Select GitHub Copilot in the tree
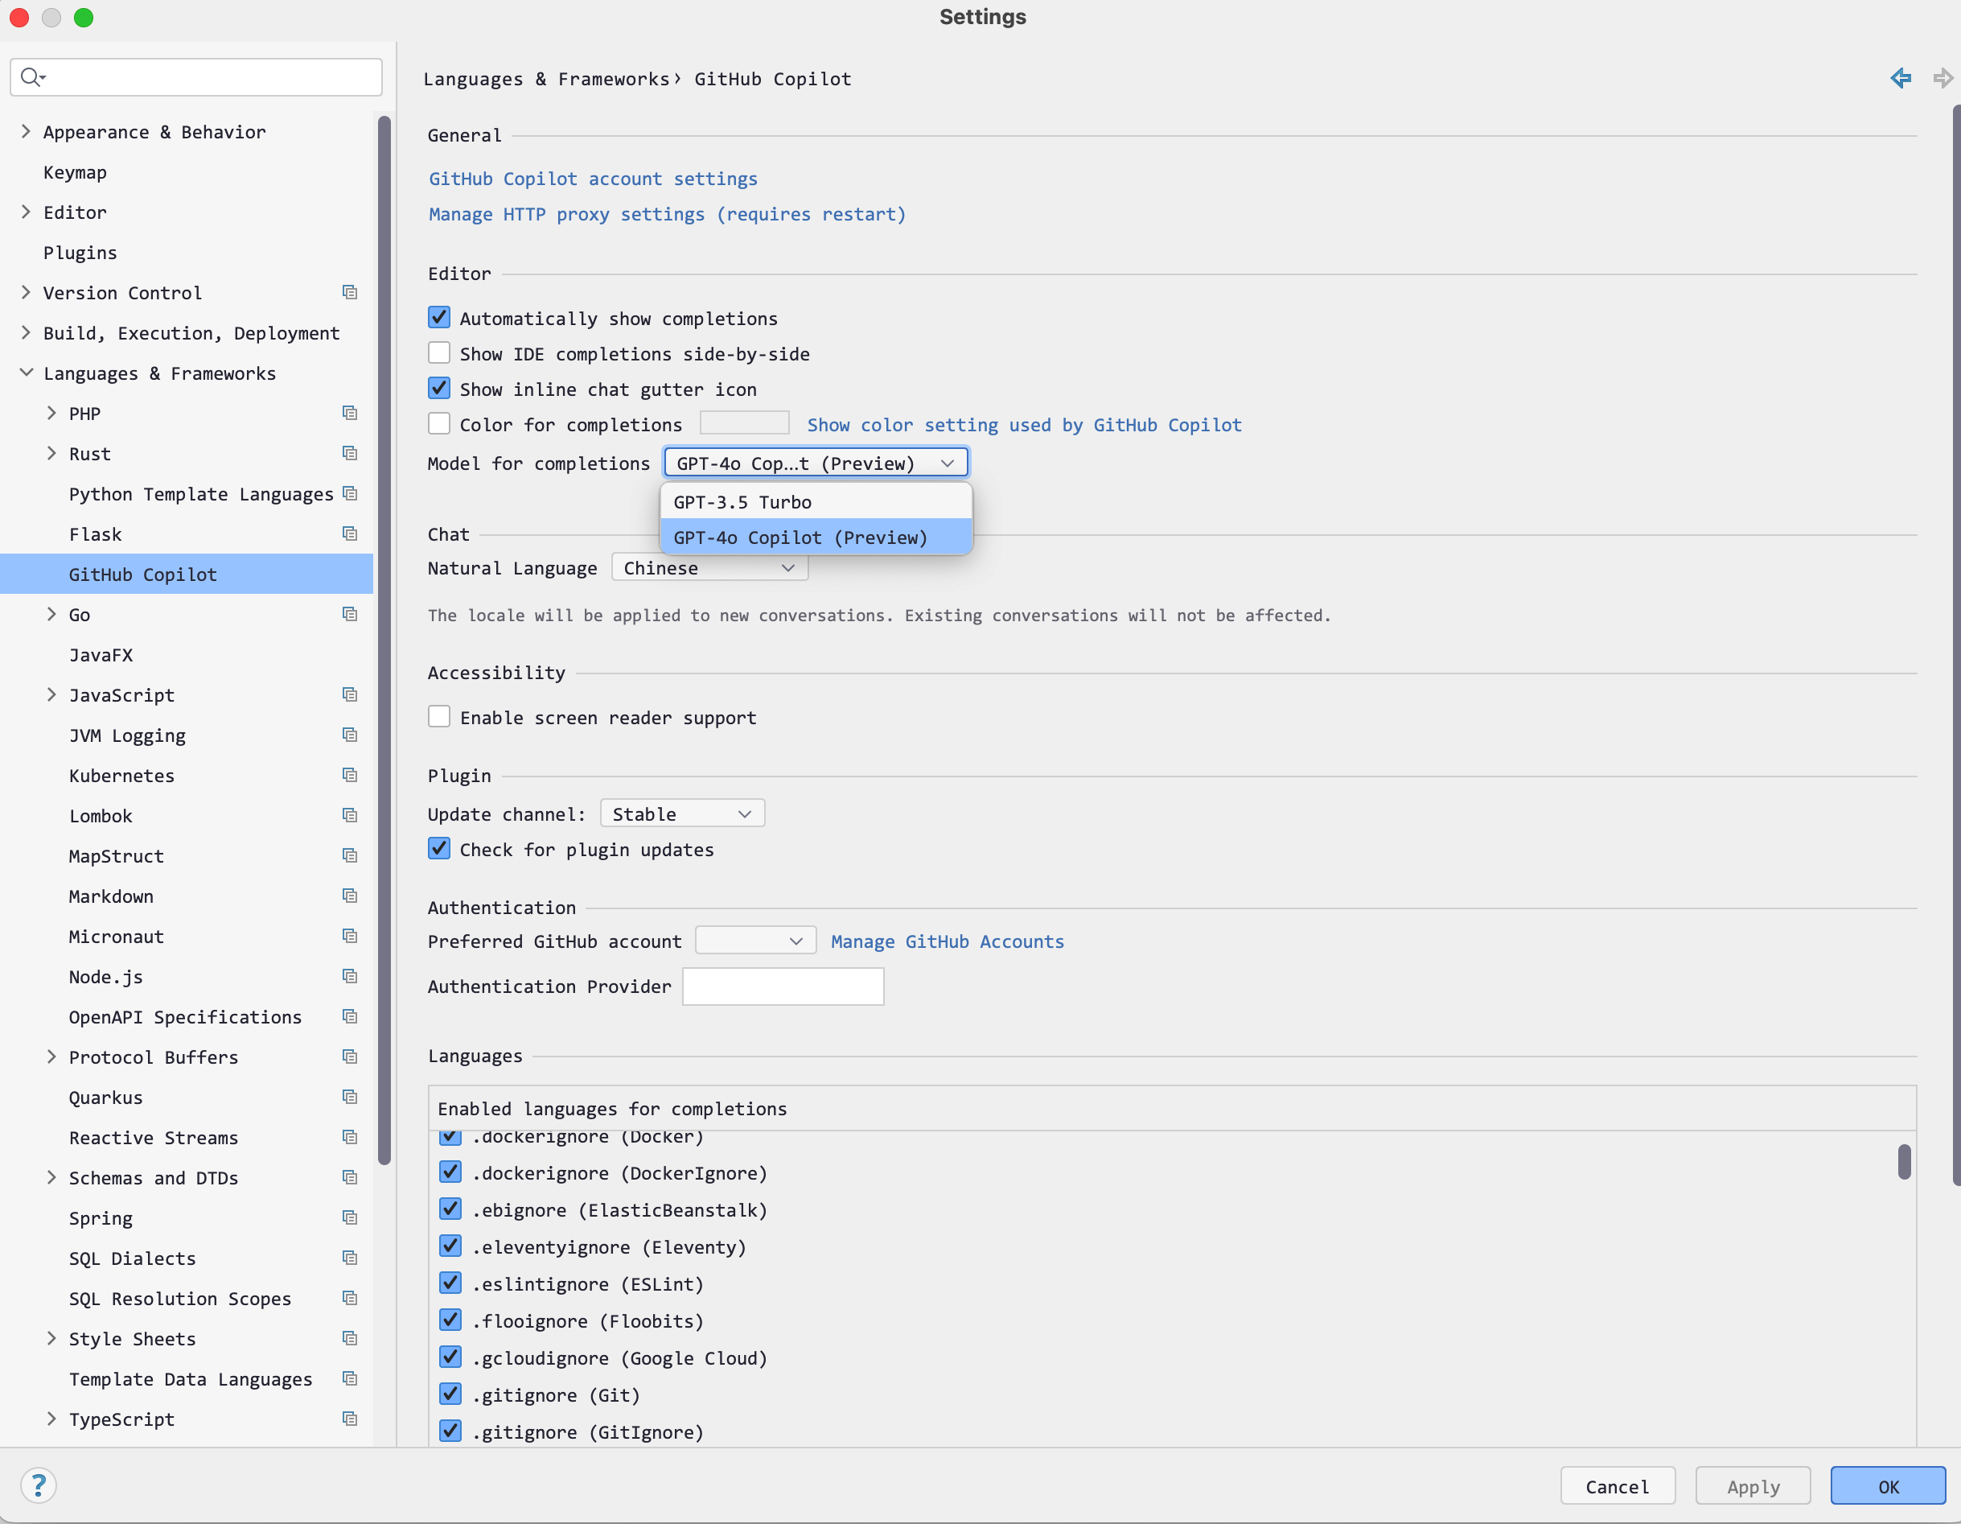This screenshot has height=1524, width=1961. coord(187,574)
